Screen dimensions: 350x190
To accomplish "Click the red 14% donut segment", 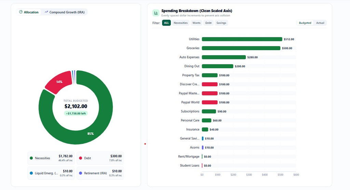I will (59, 82).
